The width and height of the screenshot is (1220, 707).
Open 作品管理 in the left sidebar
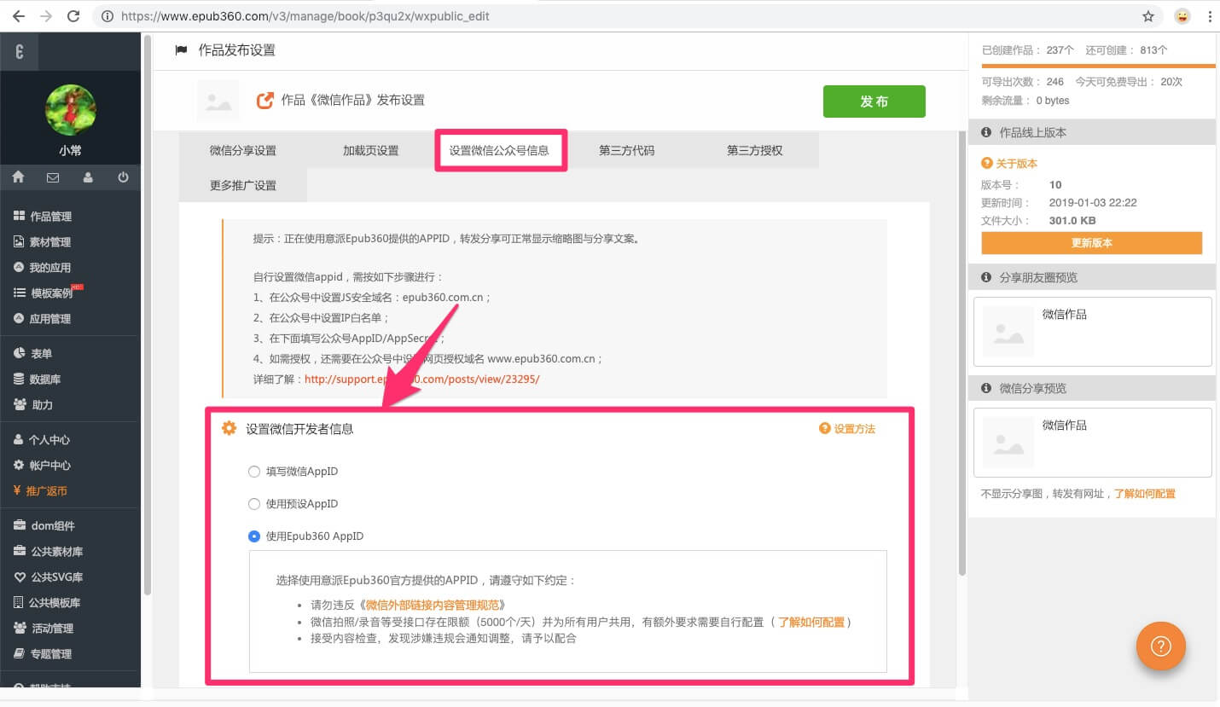click(50, 217)
